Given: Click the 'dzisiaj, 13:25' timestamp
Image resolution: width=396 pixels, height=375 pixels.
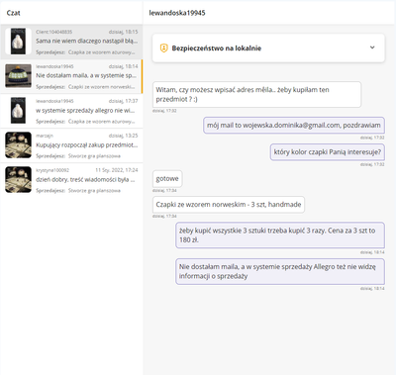Looking at the screenshot, I should coord(124,136).
